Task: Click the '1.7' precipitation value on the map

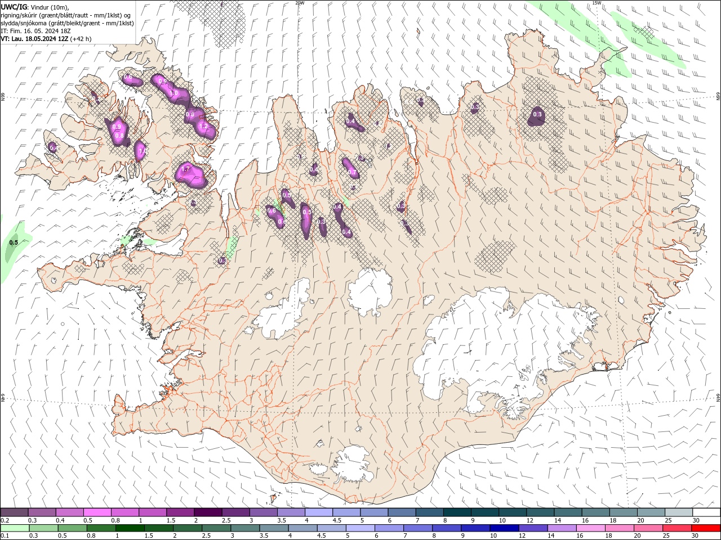Action: tap(185, 169)
